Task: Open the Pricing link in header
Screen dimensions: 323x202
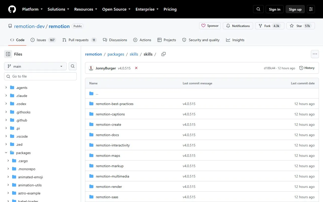Action: tap(170, 9)
